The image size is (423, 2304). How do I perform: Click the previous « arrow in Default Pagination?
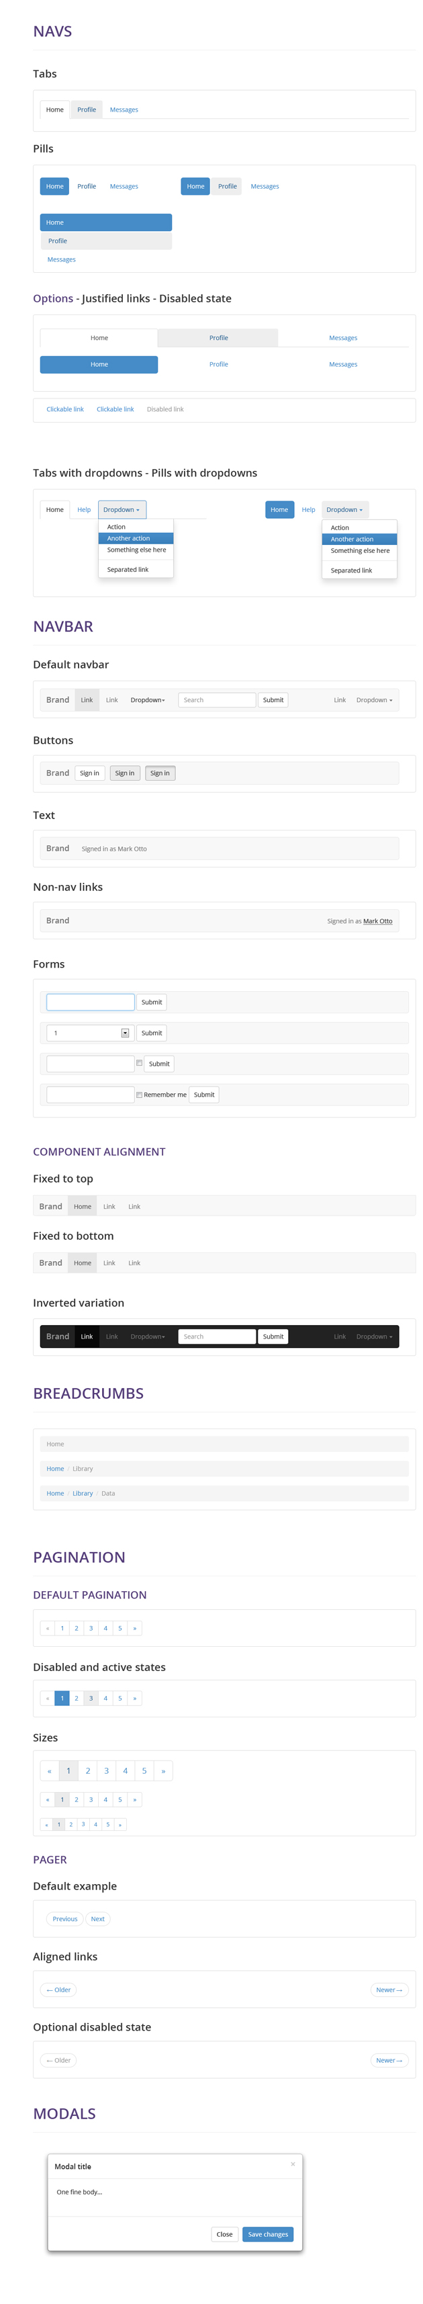[48, 1628]
